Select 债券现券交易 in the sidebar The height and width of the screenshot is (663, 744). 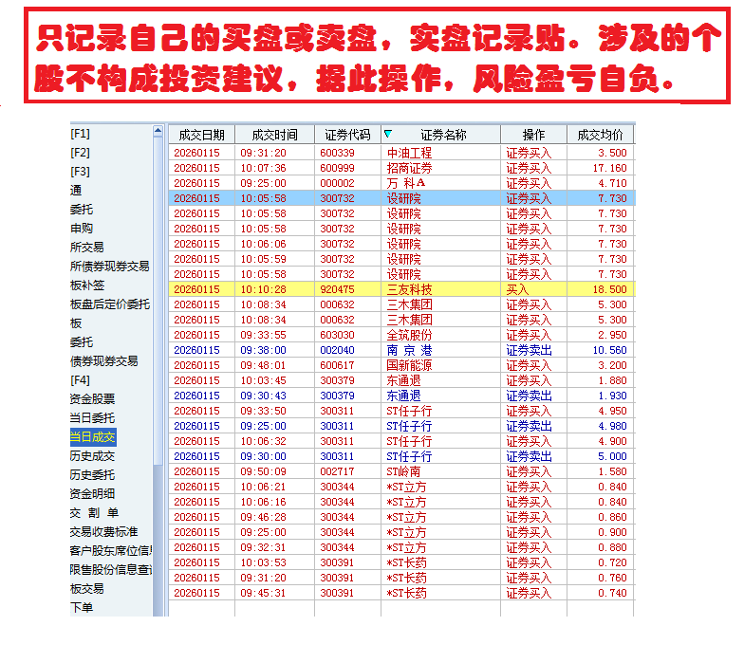click(x=104, y=361)
